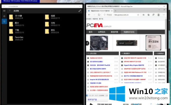Click the up-arrow navigation icon beside 此设备

(10, 11)
